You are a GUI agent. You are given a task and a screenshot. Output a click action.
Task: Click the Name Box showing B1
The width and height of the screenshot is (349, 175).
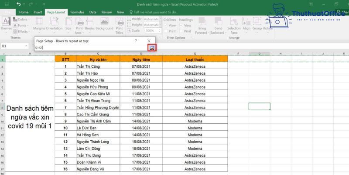(x=13, y=46)
